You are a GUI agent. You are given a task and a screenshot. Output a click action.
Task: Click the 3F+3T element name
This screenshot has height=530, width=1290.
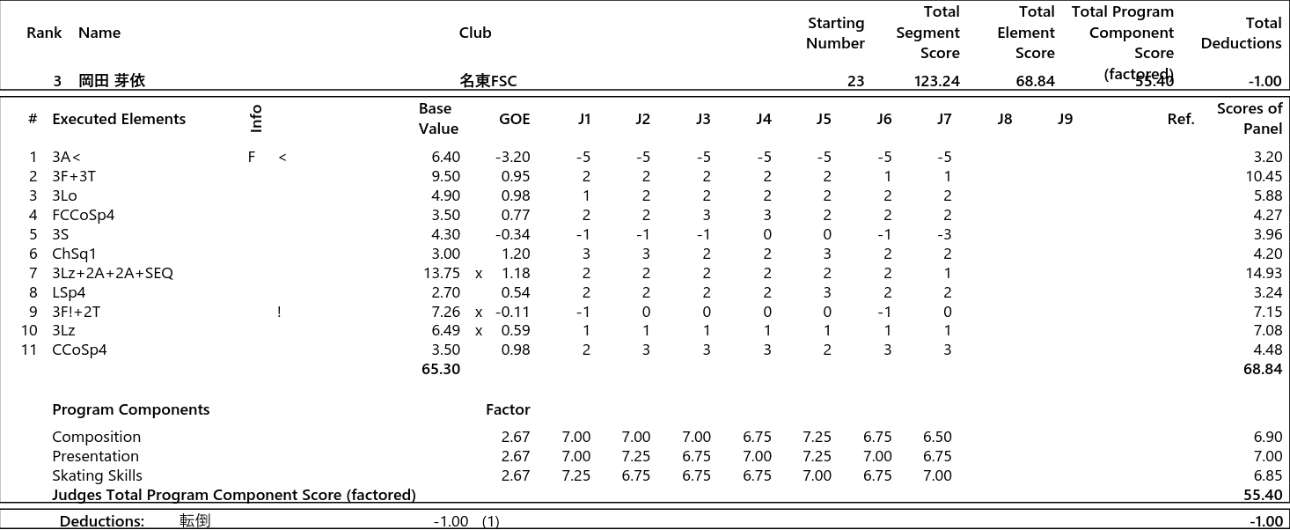(x=74, y=177)
